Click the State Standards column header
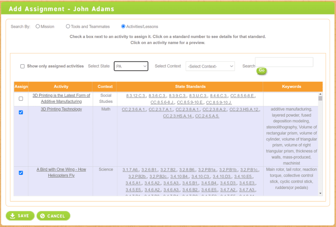 click(x=190, y=86)
